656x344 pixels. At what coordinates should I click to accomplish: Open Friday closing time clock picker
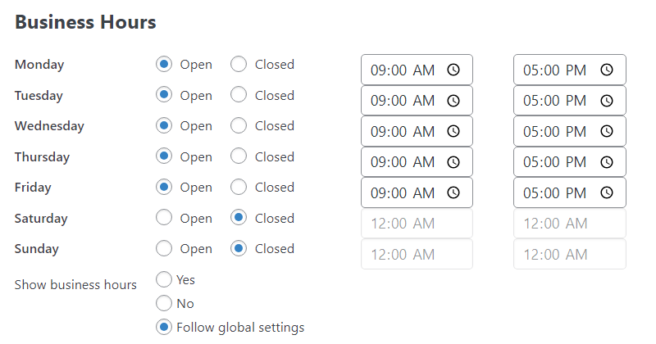tap(607, 192)
